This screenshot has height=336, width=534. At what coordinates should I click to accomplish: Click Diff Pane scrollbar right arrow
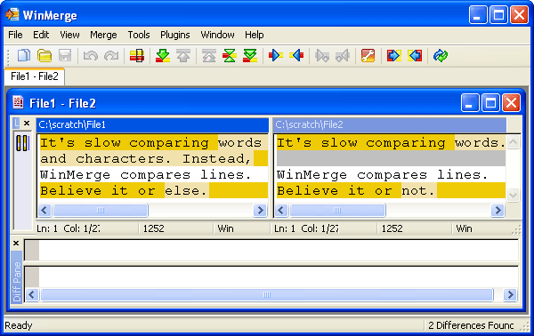[x=510, y=294]
